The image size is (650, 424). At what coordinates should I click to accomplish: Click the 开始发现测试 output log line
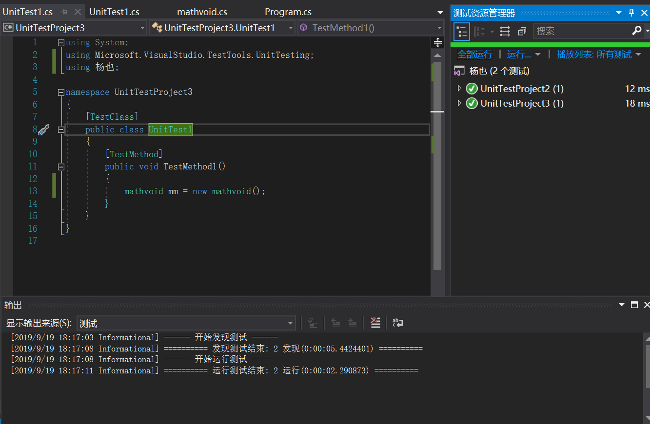coord(144,337)
